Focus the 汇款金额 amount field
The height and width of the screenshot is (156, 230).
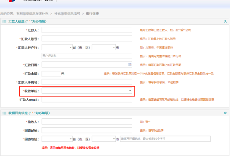[51, 74]
